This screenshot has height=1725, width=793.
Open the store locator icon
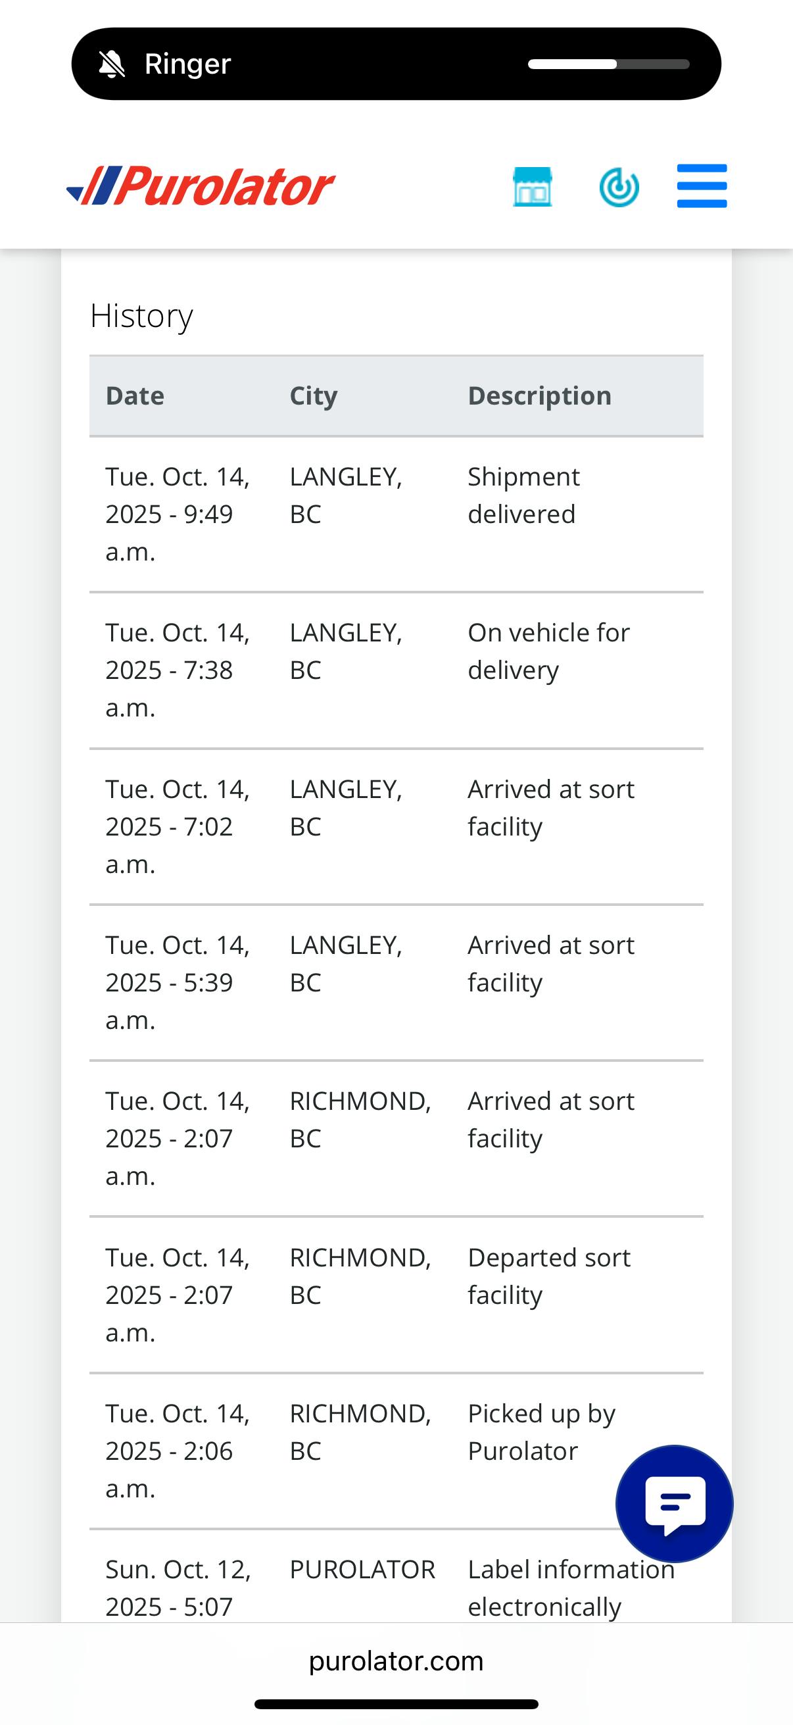pos(532,186)
